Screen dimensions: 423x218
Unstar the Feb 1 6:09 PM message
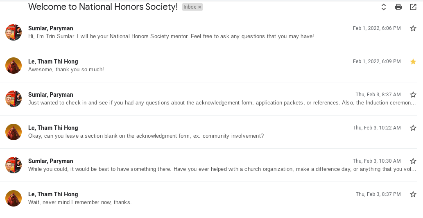[x=413, y=61]
